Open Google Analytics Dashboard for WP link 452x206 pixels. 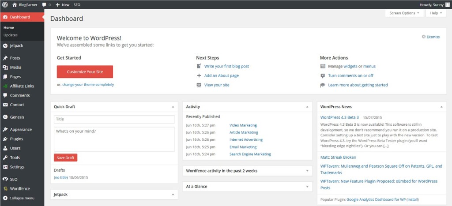pos(376,199)
